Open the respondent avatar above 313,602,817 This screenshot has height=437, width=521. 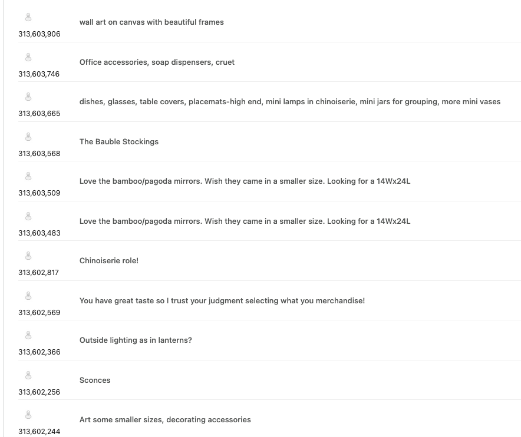tap(28, 256)
